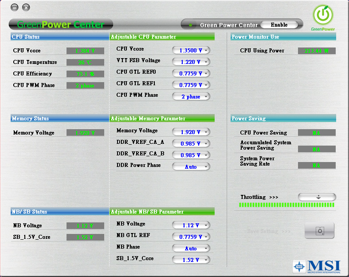Click the Save Setting >>> label
Image resolution: width=349 pixels, height=277 pixels.
click(x=269, y=231)
